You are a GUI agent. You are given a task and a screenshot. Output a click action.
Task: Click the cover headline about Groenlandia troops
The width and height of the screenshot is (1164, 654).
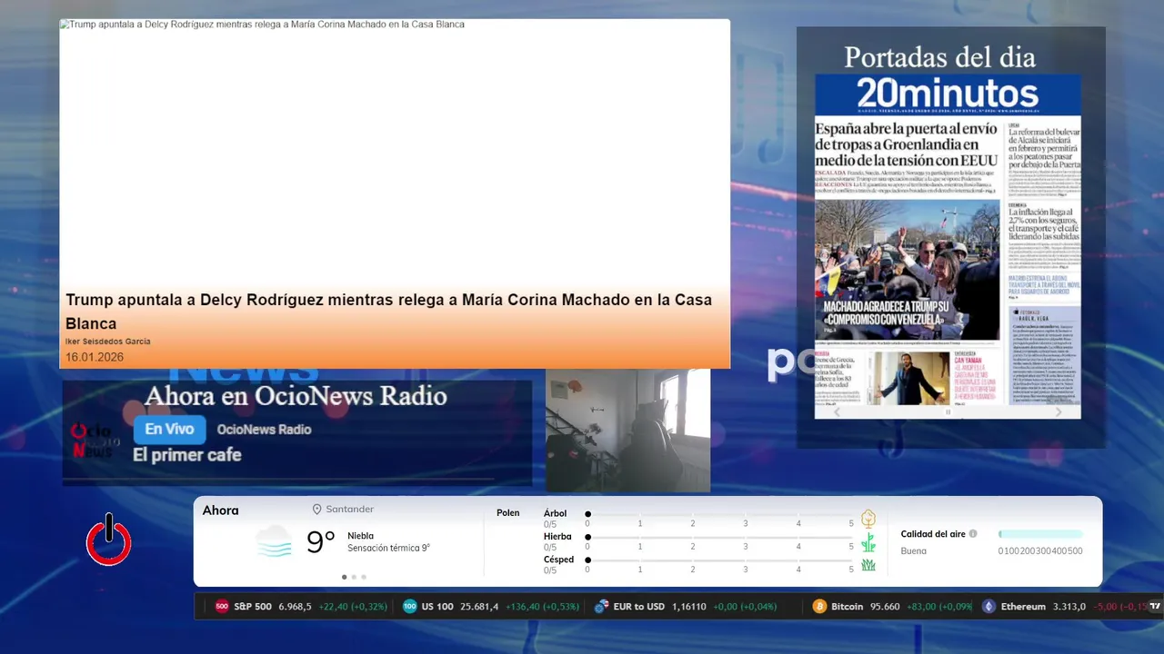tap(906, 144)
